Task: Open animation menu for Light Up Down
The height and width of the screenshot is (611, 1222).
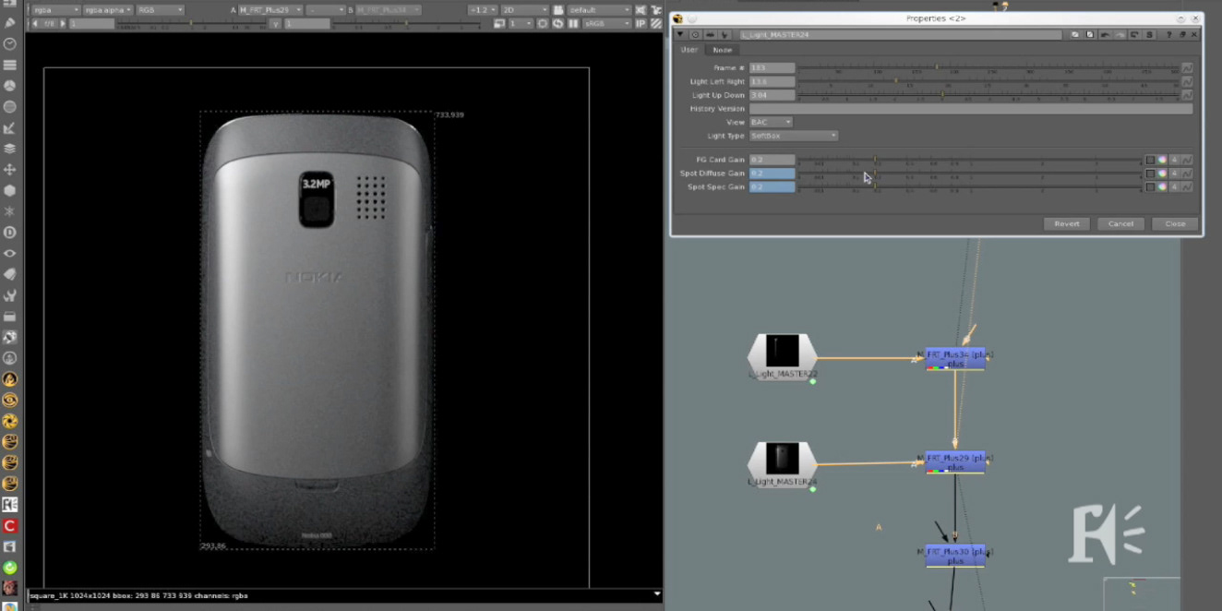Action: click(x=1187, y=95)
